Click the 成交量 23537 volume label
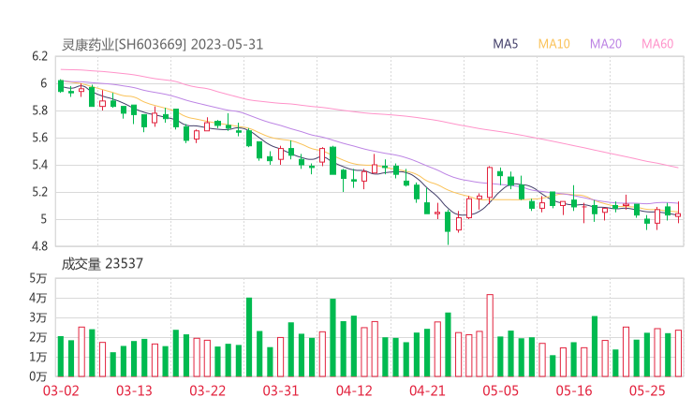The height and width of the screenshot is (412, 693). tap(102, 264)
